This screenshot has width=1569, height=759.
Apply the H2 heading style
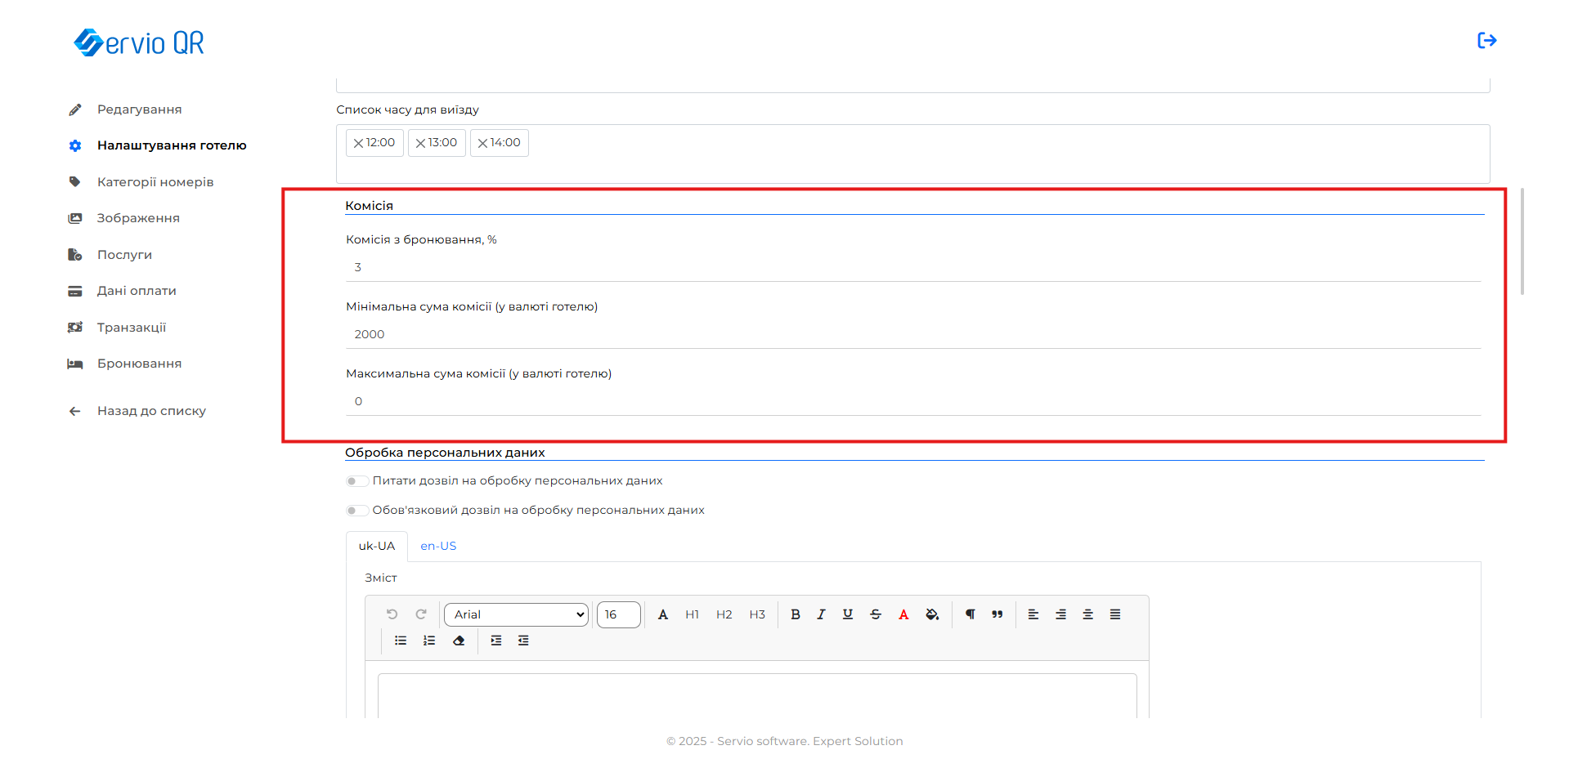pos(724,614)
